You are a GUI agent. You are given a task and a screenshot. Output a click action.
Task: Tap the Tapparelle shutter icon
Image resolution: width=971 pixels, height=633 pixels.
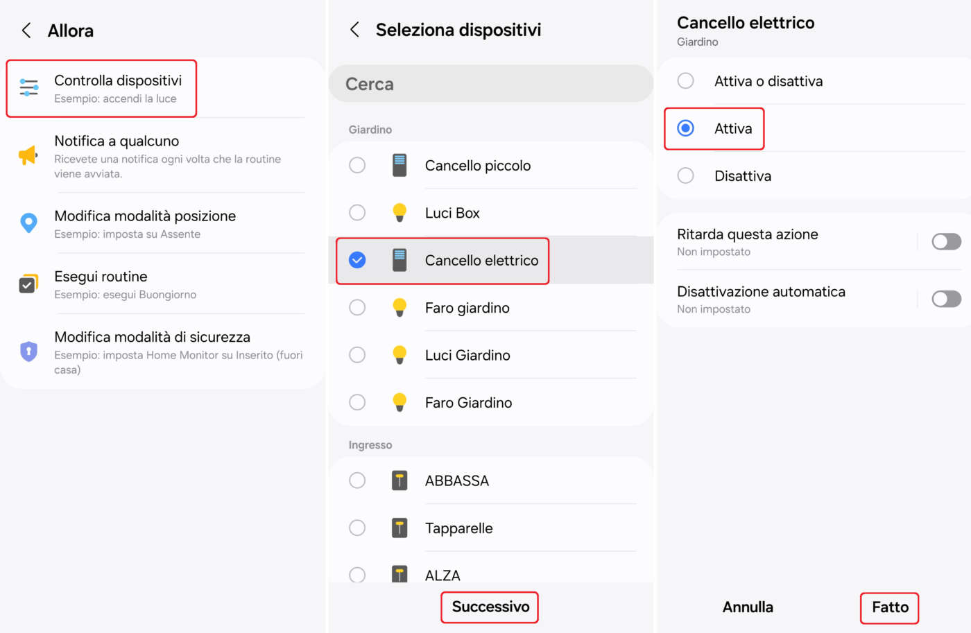(399, 528)
